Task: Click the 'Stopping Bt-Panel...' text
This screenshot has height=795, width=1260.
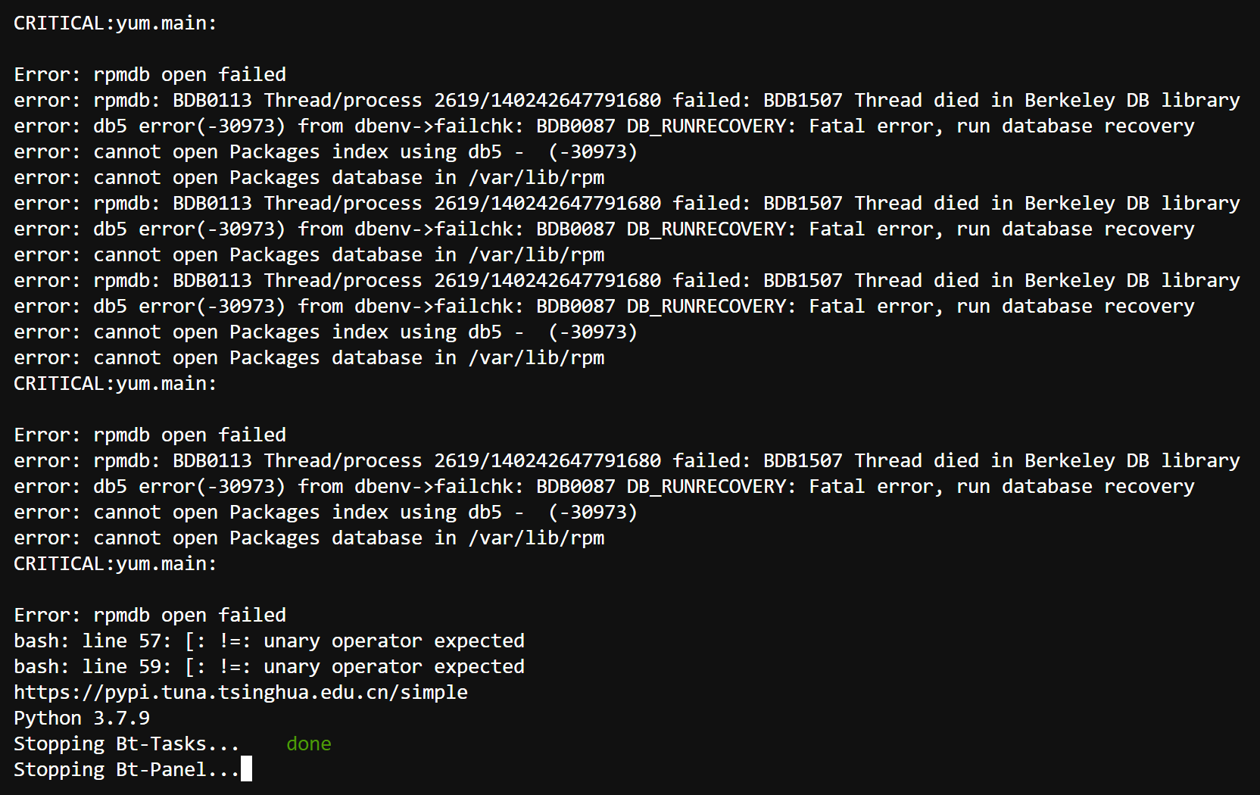Action: point(126,770)
